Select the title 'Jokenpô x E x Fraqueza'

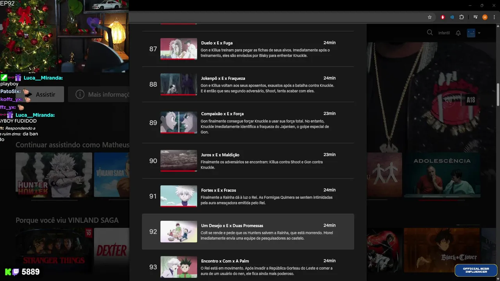tap(223, 78)
